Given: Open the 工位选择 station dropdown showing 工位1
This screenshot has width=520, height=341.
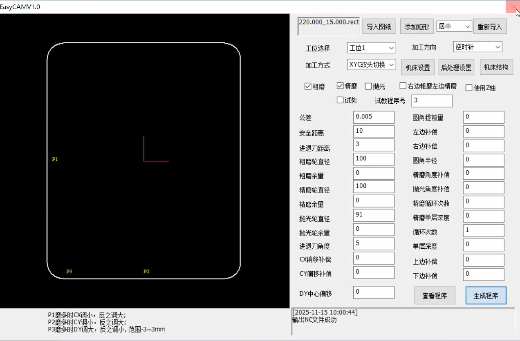Looking at the screenshot, I should tap(371, 48).
